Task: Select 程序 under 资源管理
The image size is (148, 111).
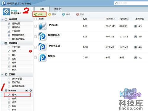Action: pyautogui.click(x=14, y=51)
